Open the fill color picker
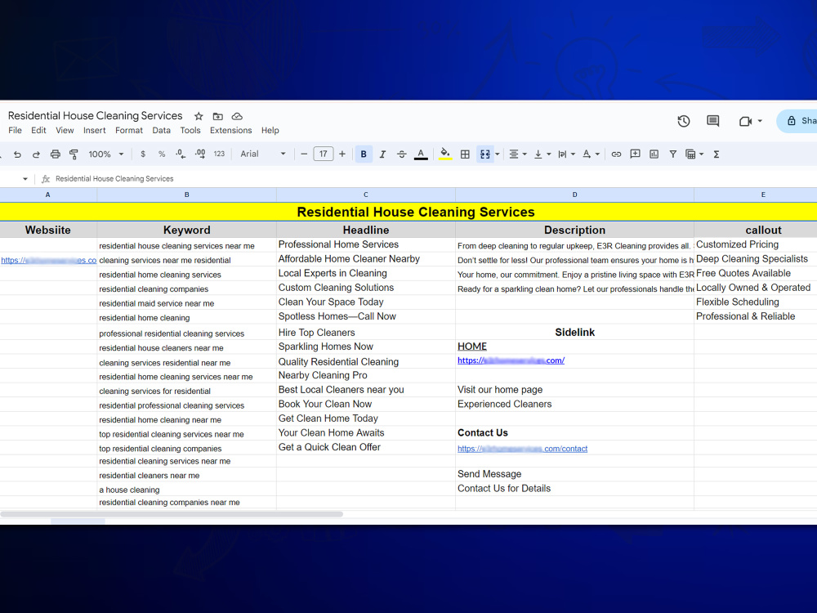Screen dimensions: 817x613 (445, 154)
